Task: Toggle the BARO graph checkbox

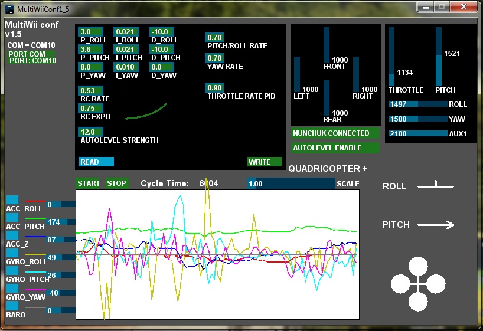Action: [12, 306]
